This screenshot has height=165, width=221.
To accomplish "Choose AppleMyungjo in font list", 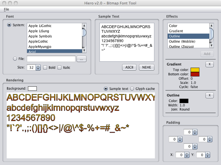I will click(54, 46).
